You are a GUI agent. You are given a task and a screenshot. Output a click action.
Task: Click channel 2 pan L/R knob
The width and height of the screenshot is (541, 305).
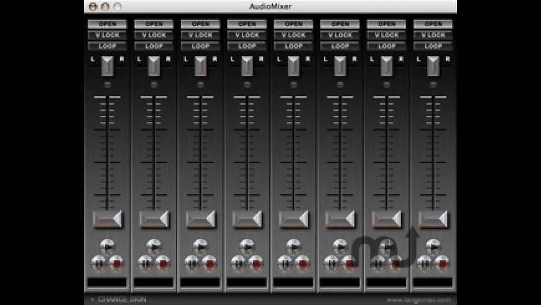coord(154,65)
